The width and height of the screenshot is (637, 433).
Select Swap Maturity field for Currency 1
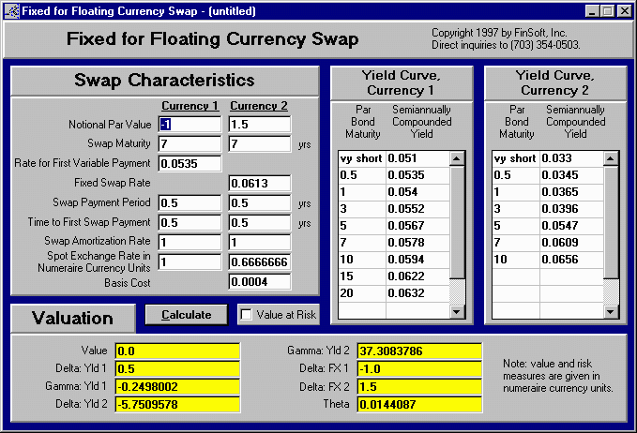tap(190, 144)
